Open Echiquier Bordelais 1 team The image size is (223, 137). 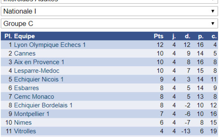[43, 106]
